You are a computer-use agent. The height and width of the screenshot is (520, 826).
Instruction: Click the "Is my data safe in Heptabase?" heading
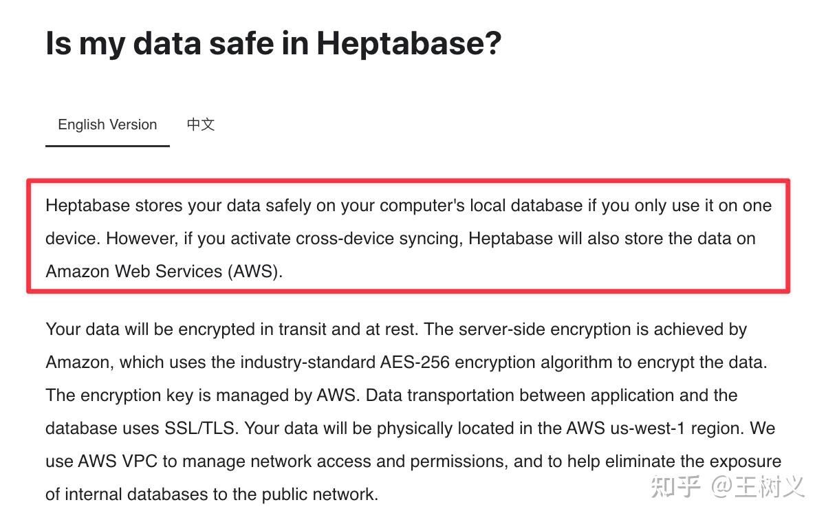click(x=273, y=43)
